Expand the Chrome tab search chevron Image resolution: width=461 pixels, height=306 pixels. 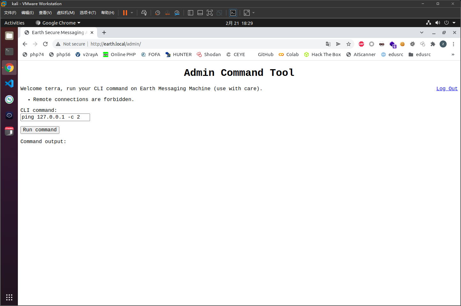point(421,33)
